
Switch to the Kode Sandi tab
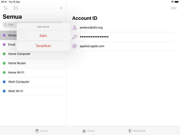[x=137, y=131]
